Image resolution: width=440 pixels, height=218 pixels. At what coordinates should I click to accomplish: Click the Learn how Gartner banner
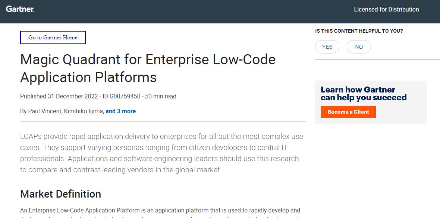pos(371,102)
